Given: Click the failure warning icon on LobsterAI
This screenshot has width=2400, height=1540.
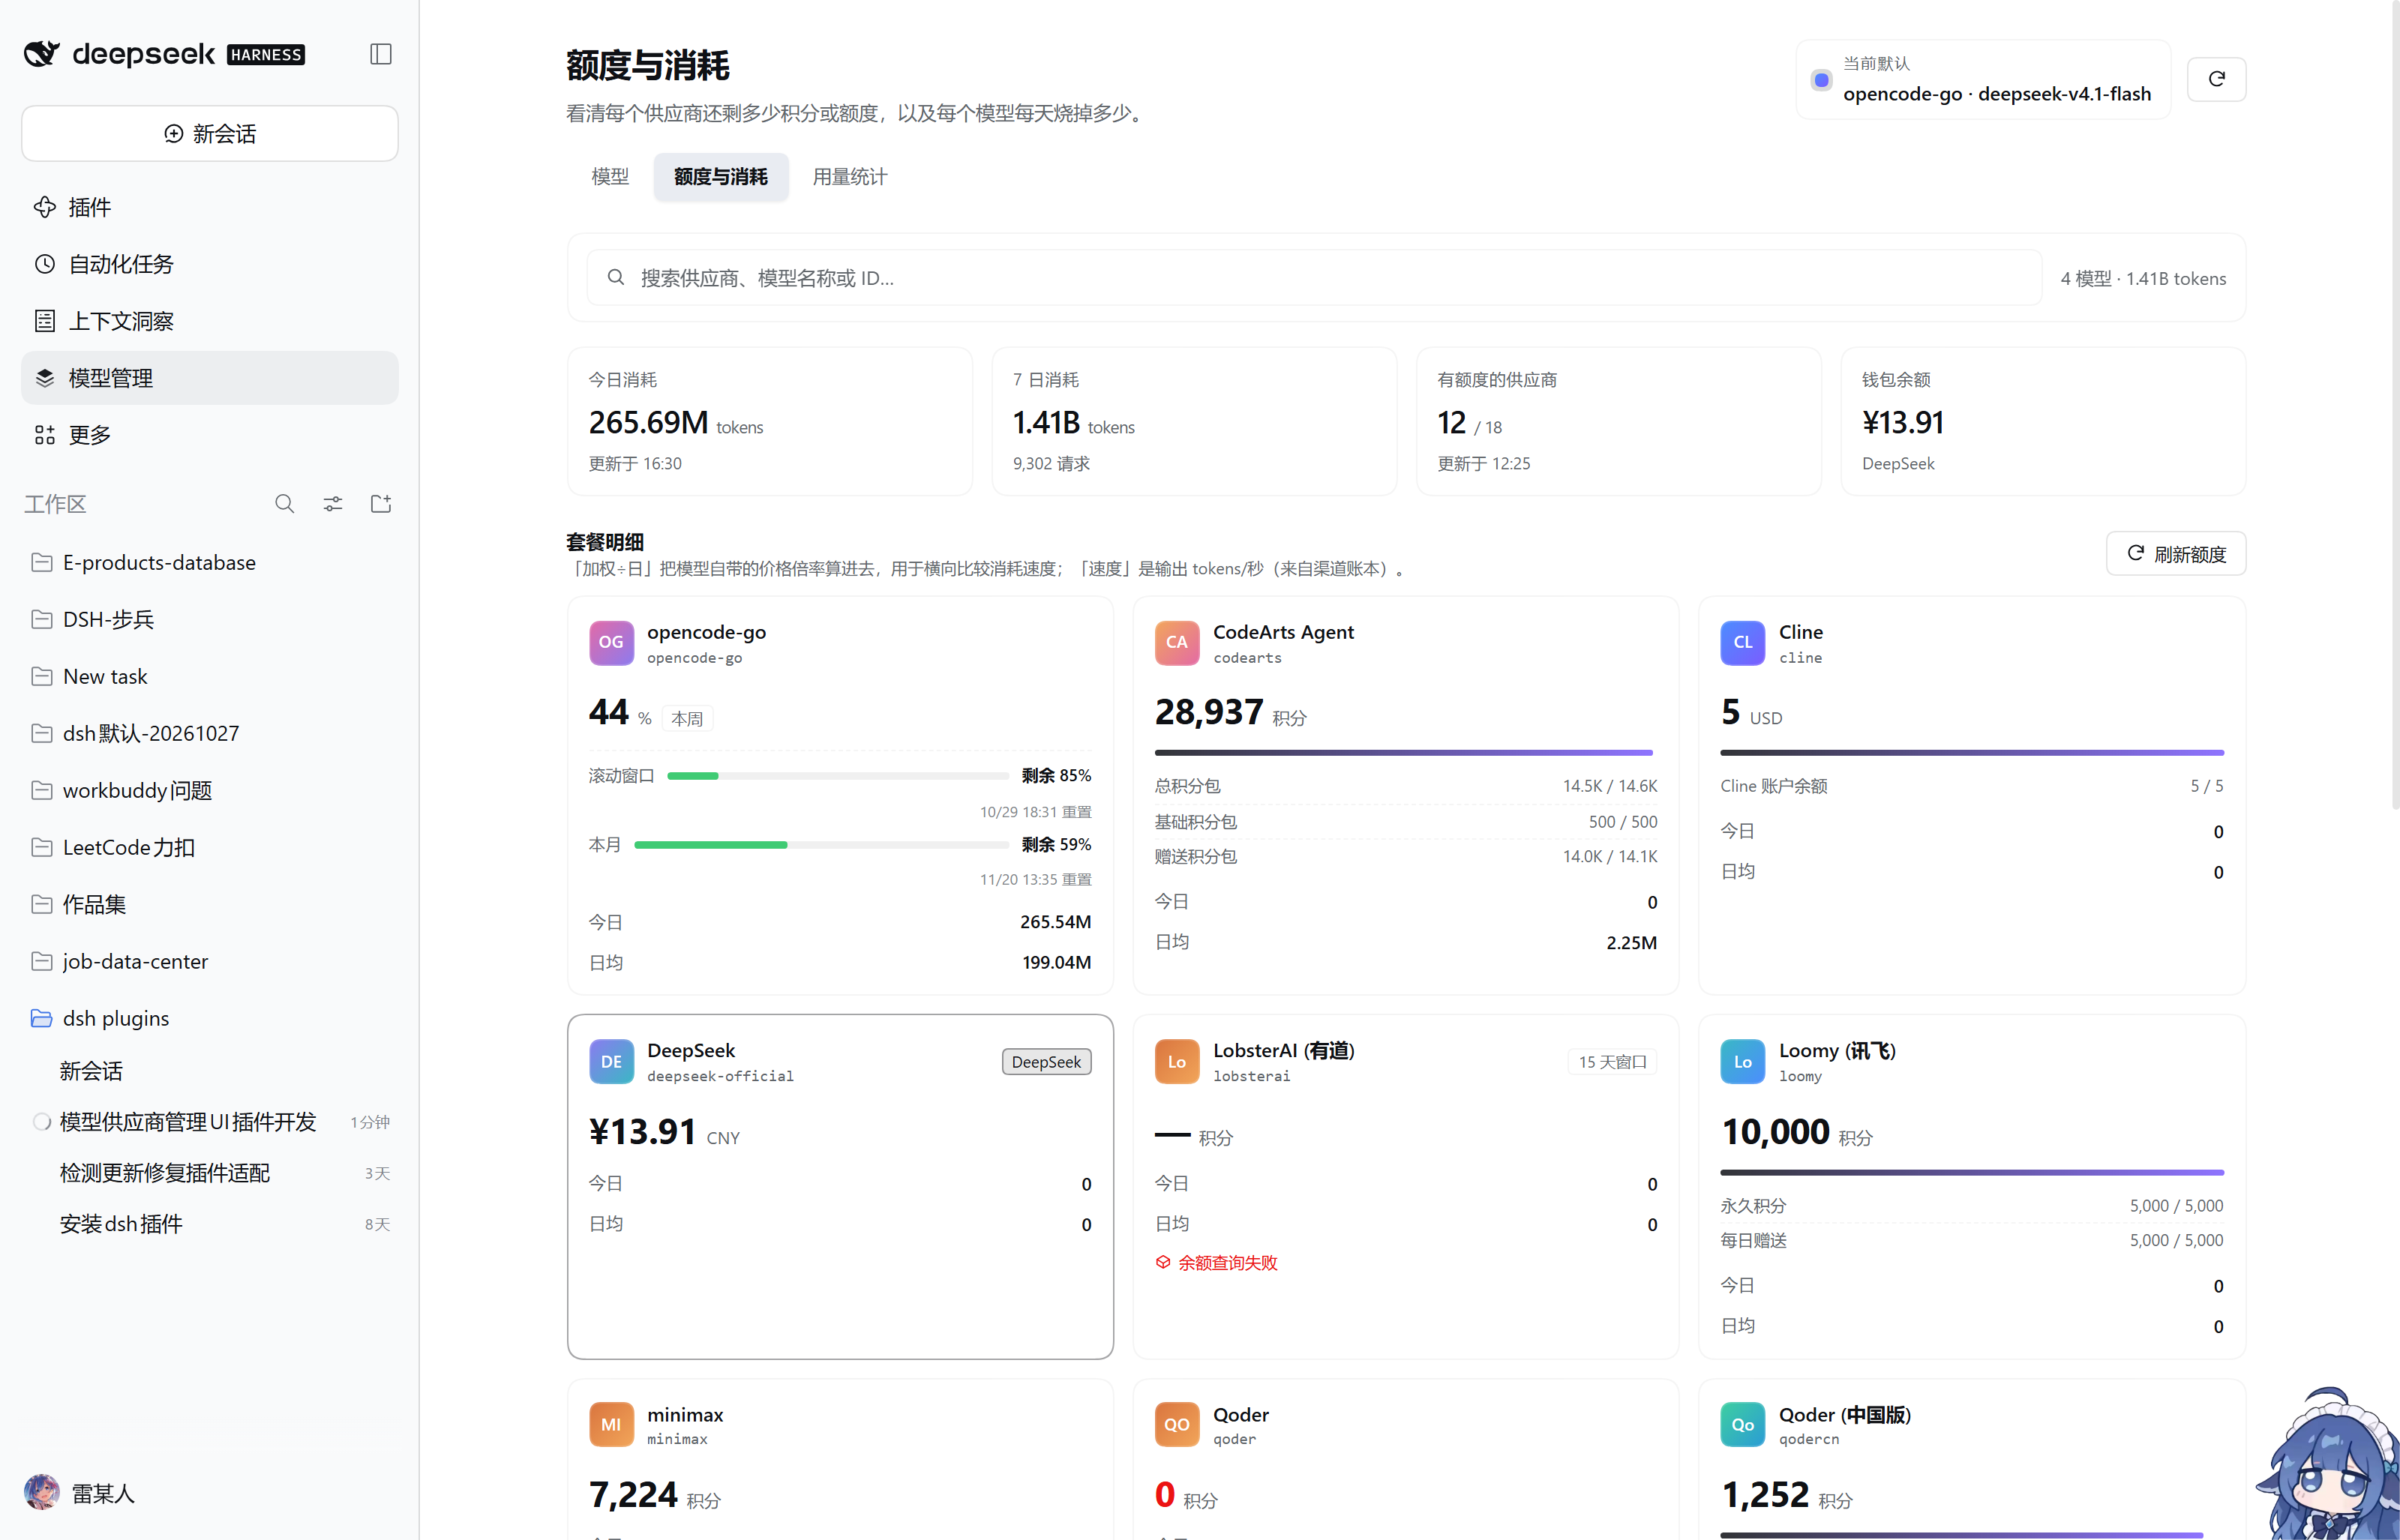Looking at the screenshot, I should click(1163, 1263).
